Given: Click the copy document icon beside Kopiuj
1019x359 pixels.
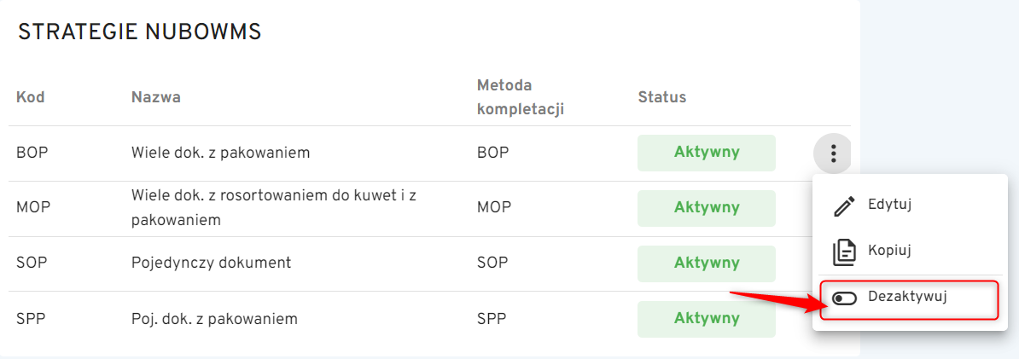Looking at the screenshot, I should coord(844,252).
